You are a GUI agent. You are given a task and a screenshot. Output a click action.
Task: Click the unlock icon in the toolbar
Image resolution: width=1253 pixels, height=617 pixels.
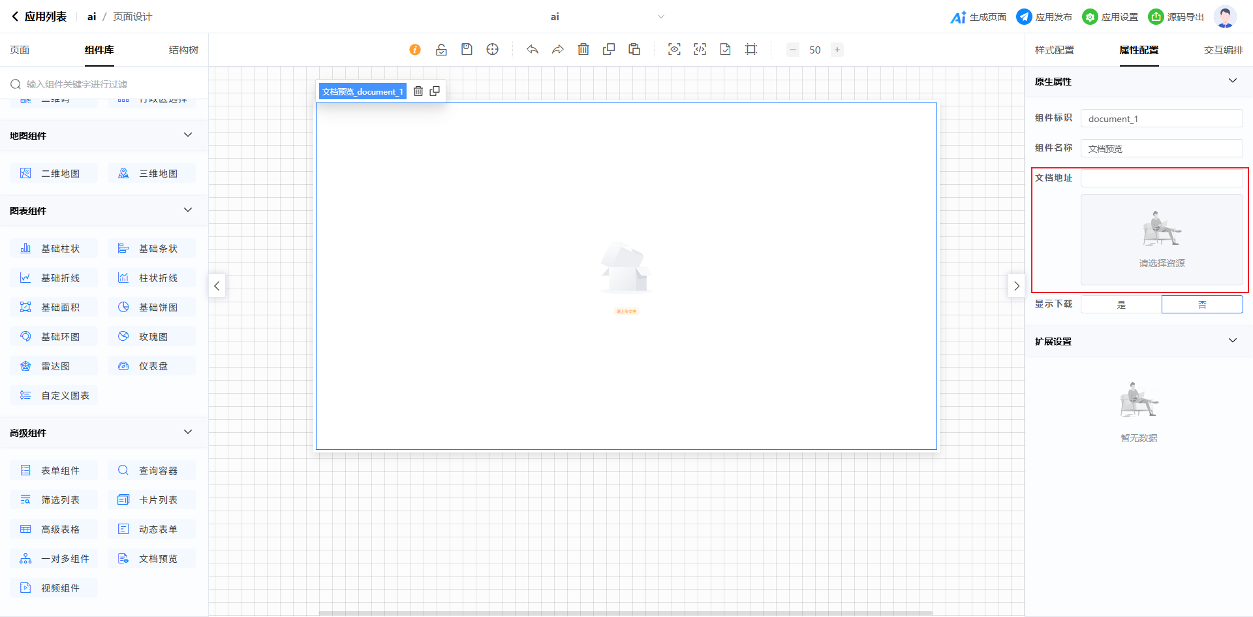pos(441,50)
